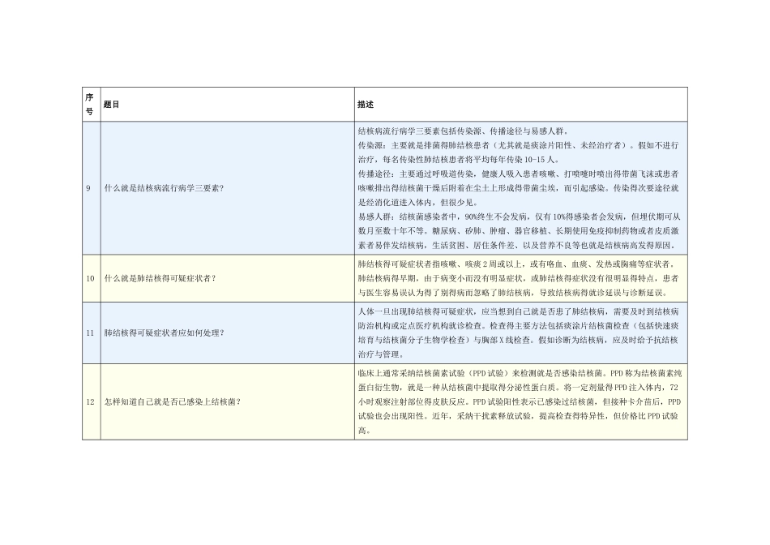Screen dimensions: 770x545
Task: Click line starting '传染源:主要就是排菌得肺结核患者'
Action: coord(518,145)
